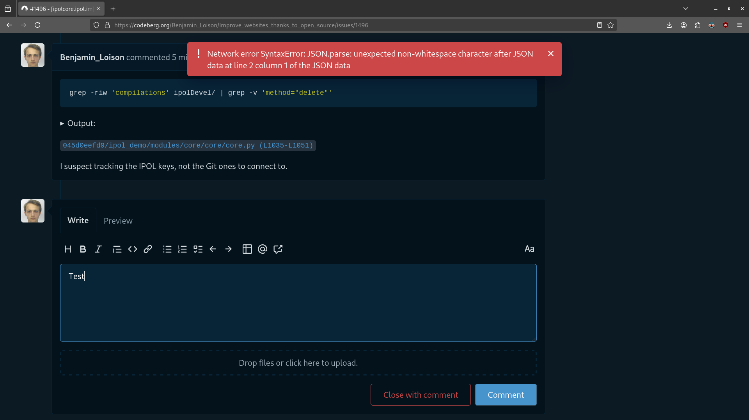The width and height of the screenshot is (749, 420).
Task: Toggle bold formatting in editor toolbar
Action: point(83,249)
